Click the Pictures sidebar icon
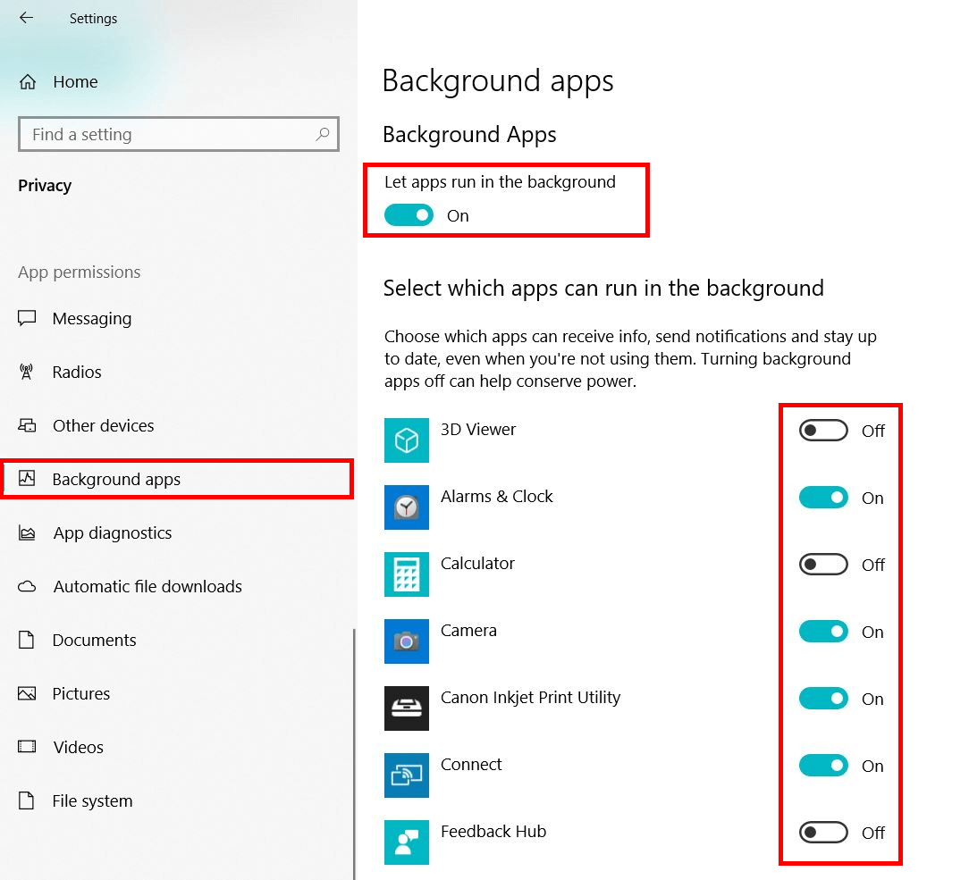This screenshot has width=969, height=880. tap(27, 693)
